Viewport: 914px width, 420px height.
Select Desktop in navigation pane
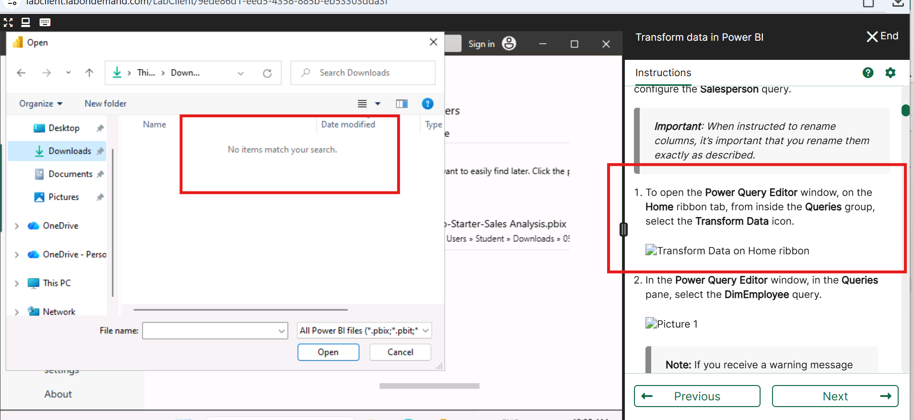click(x=64, y=128)
